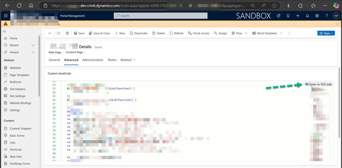Create a New record from command bar
The height and width of the screenshot is (168, 342).
click(120, 33)
